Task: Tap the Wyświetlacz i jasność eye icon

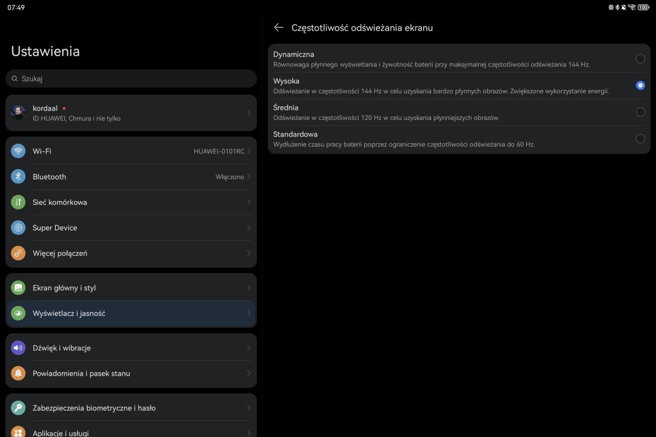Action: (18, 313)
